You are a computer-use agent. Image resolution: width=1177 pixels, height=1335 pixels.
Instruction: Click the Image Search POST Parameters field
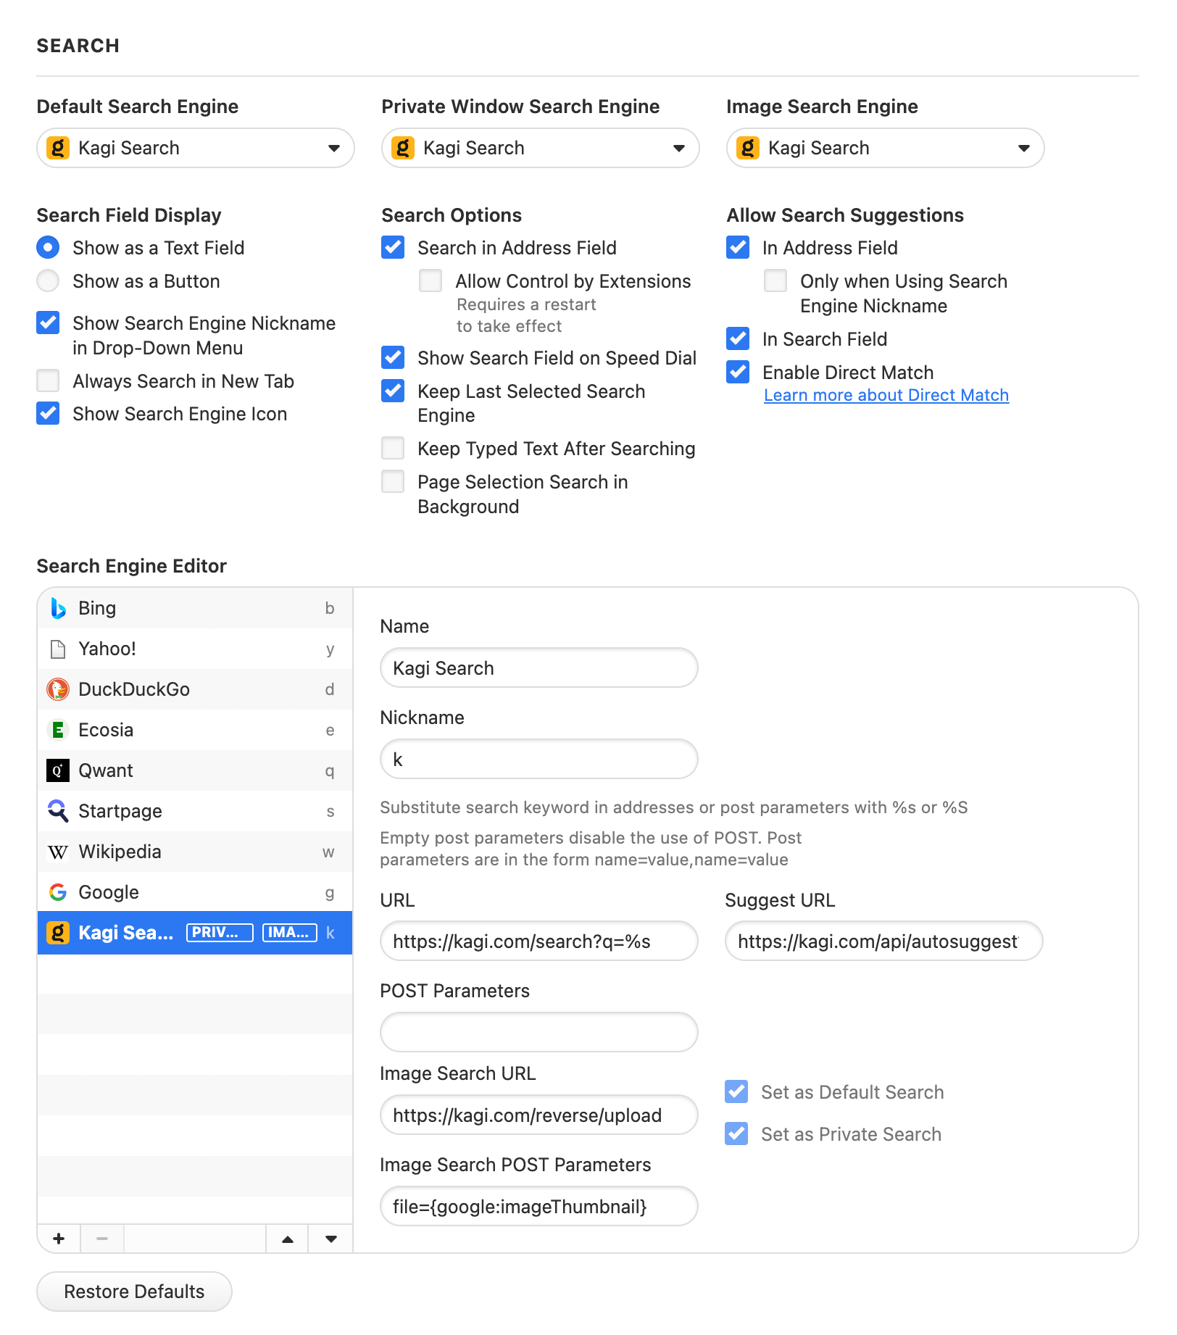(x=539, y=1207)
